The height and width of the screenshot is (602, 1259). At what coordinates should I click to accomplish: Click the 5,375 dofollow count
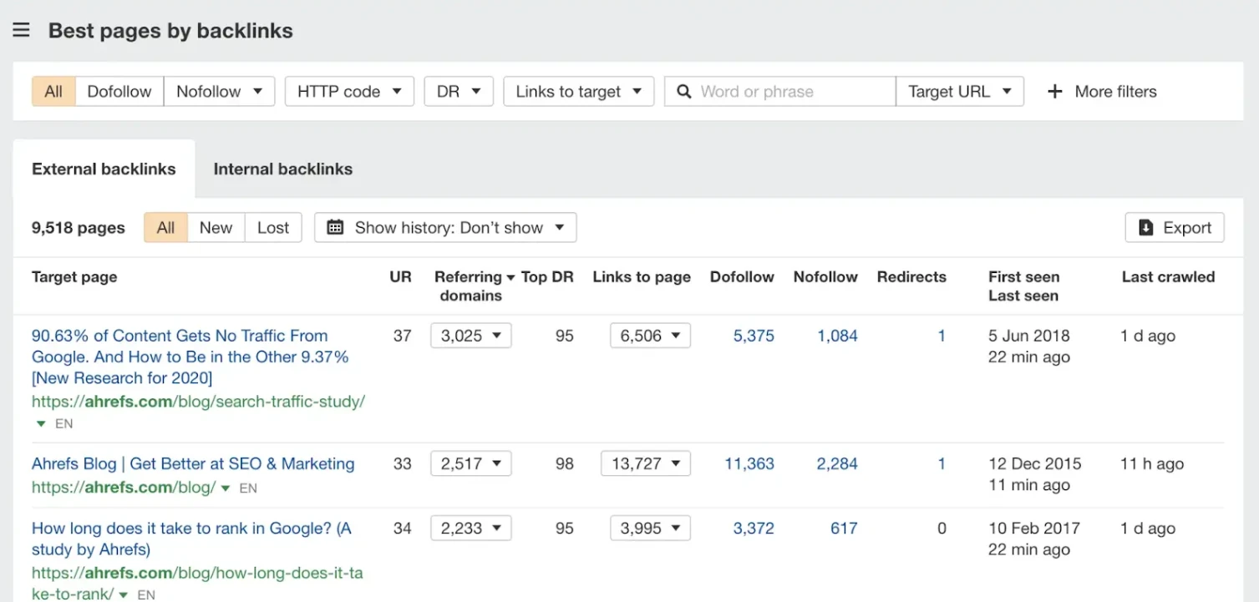pyautogui.click(x=754, y=336)
